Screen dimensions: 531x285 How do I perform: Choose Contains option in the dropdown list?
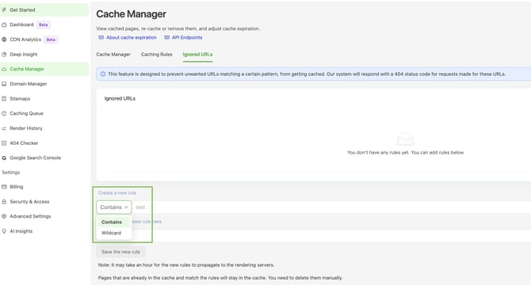pos(114,222)
